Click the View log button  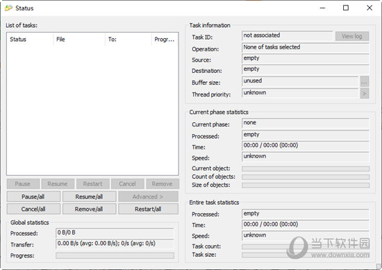pos(352,36)
